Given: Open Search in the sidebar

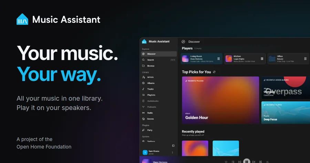Looking at the screenshot, I should tap(159, 60).
